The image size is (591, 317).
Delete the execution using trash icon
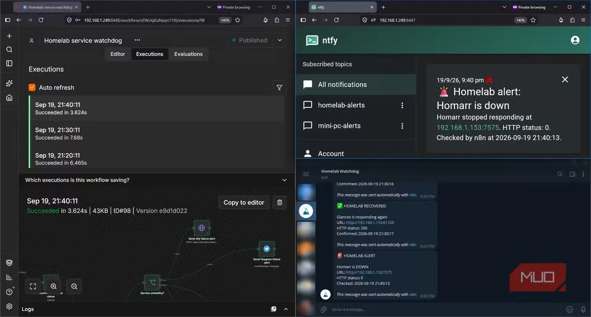point(280,203)
